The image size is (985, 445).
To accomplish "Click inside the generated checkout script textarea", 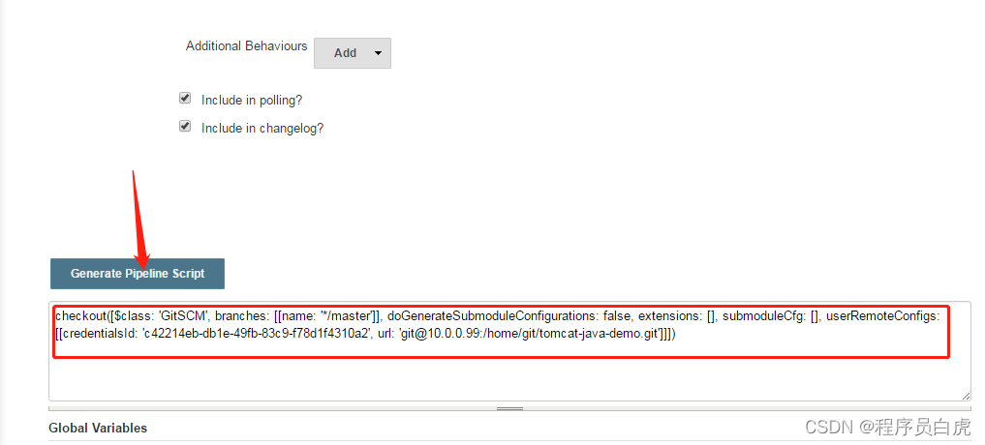I will click(x=509, y=351).
